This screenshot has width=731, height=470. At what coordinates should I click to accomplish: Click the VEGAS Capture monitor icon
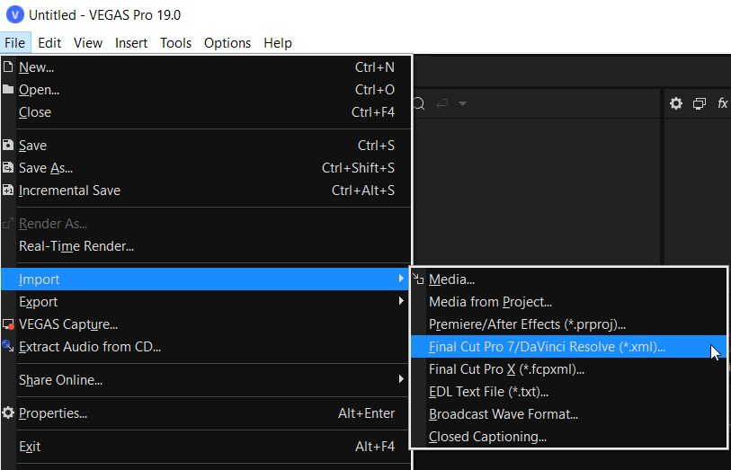coord(8,324)
